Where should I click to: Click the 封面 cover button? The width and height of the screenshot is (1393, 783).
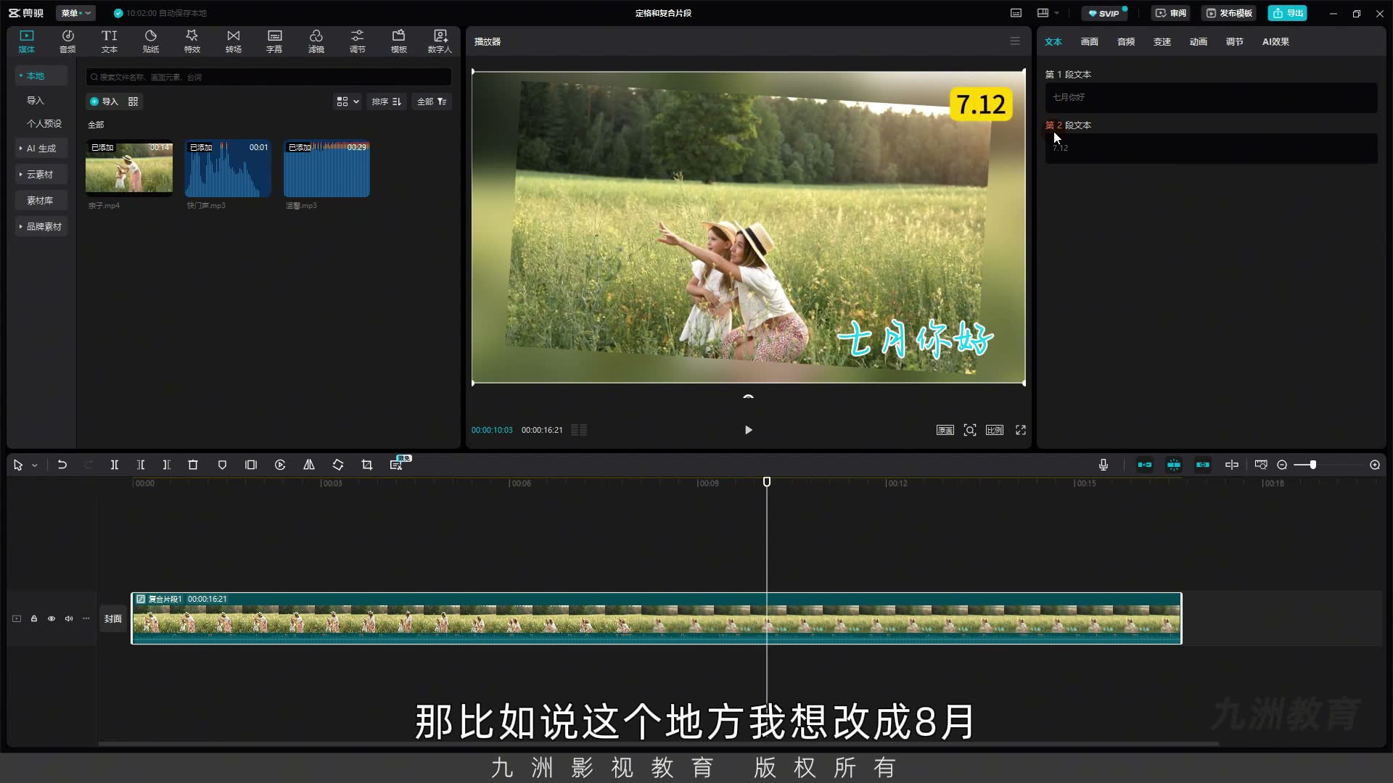click(112, 618)
